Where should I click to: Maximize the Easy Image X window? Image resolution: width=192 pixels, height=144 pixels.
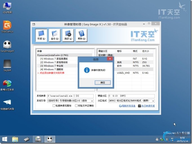pyautogui.click(x=149, y=24)
